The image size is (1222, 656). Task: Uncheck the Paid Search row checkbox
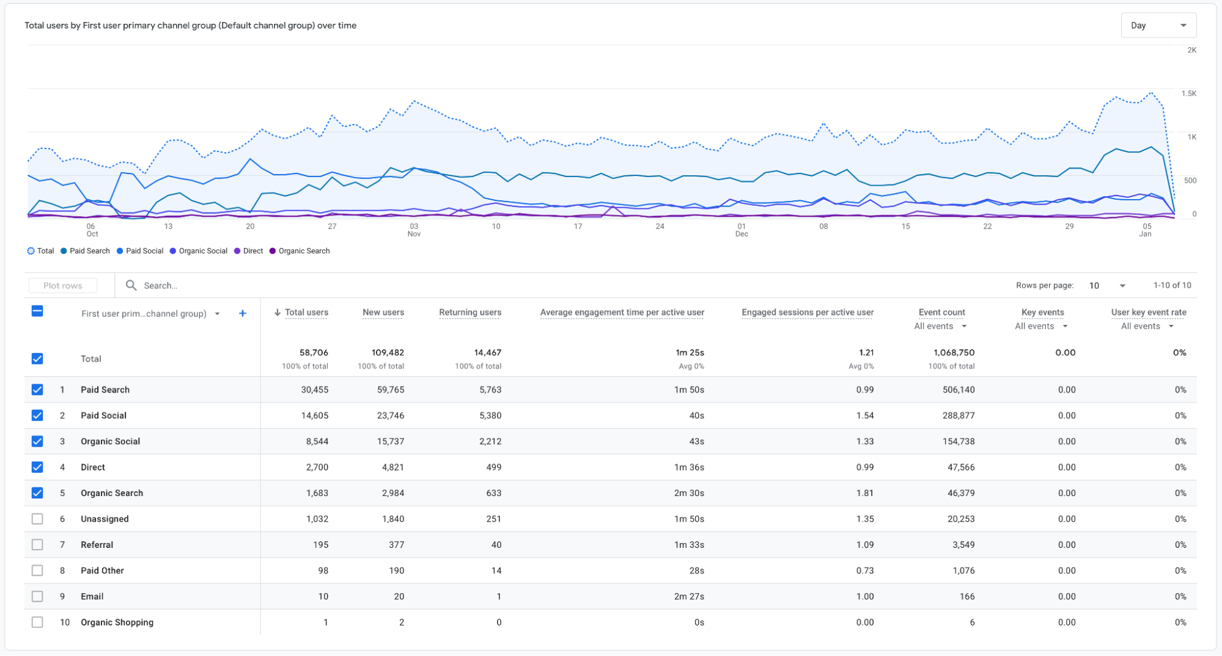pyautogui.click(x=37, y=390)
